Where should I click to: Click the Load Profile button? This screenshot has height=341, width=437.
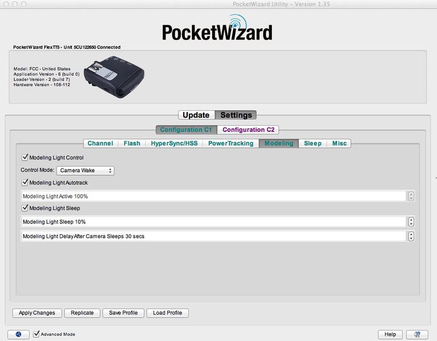pyautogui.click(x=167, y=313)
